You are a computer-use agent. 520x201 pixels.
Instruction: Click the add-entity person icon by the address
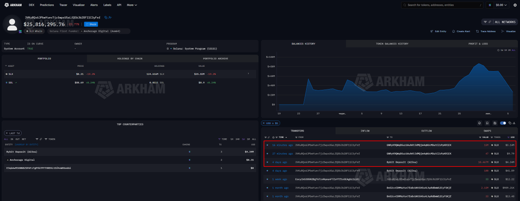[110, 17]
